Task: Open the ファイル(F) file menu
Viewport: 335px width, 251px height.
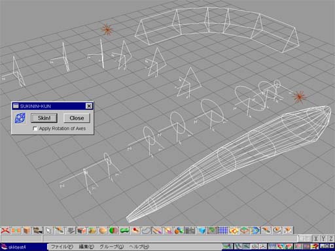Action: click(62, 246)
